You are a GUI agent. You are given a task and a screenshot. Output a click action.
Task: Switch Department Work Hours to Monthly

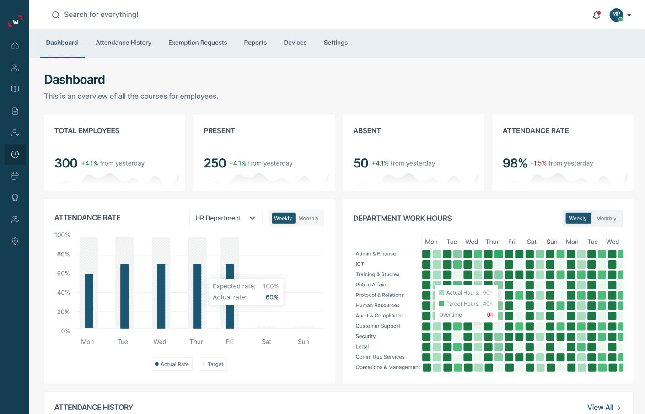point(606,218)
